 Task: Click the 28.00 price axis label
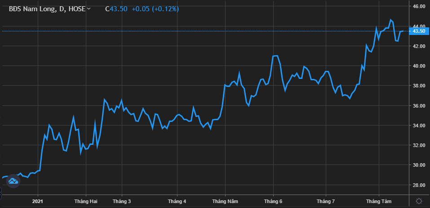pos(419,185)
